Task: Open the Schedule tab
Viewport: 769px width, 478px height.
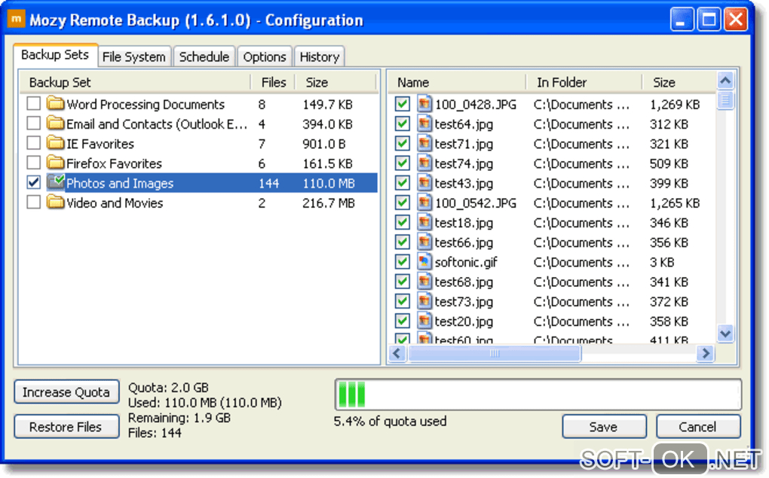Action: click(x=204, y=56)
